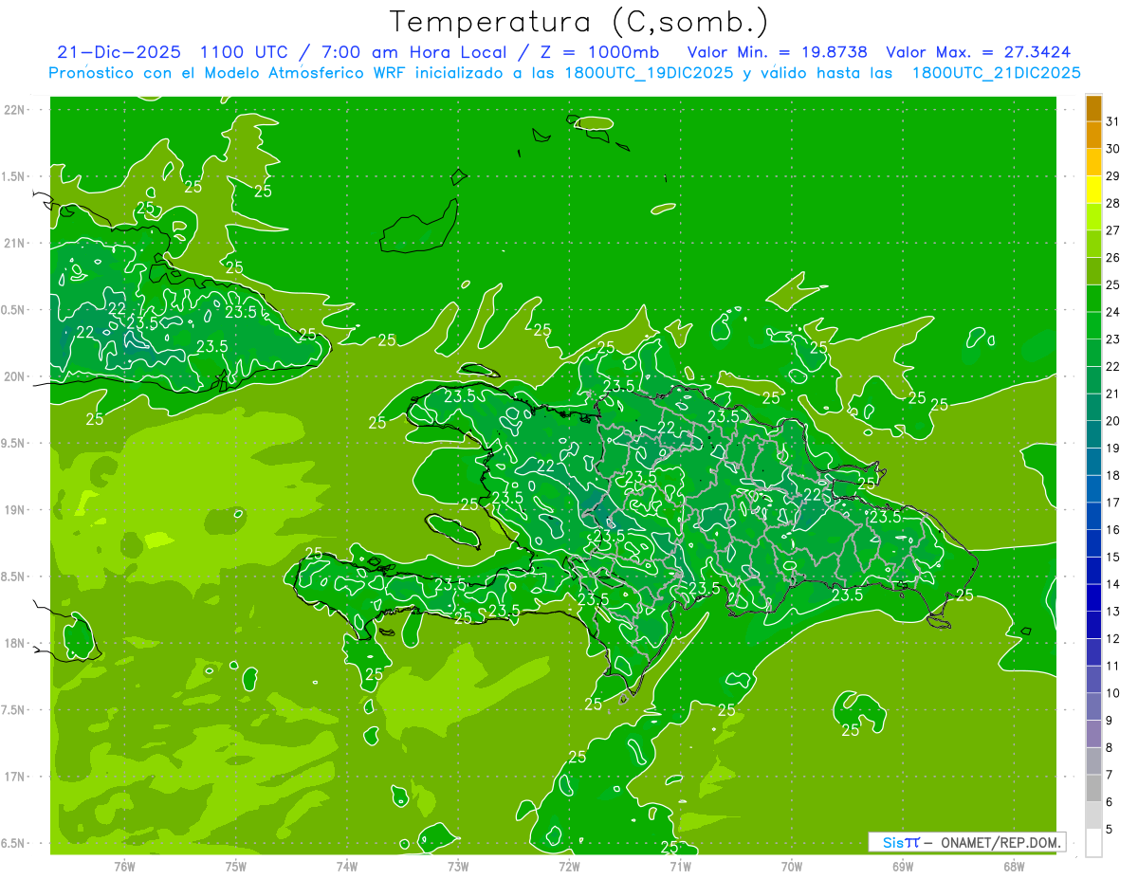Click the "74W" longitude axis label
This screenshot has height=879, width=1138.
(x=347, y=866)
